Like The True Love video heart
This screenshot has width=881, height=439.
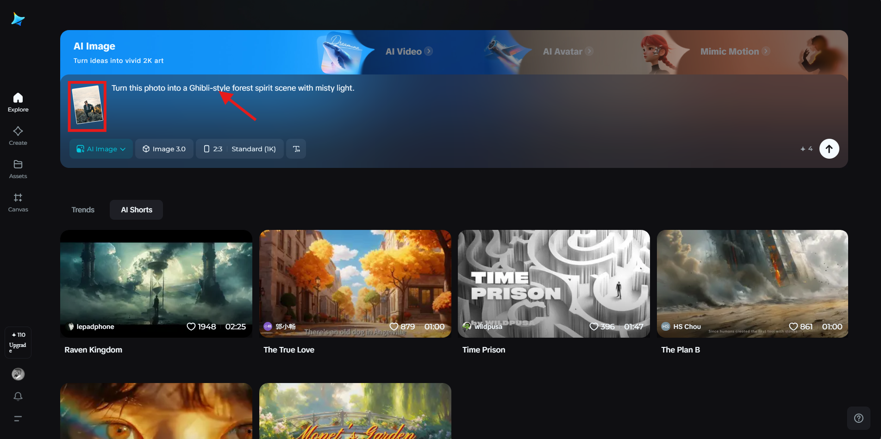point(394,327)
